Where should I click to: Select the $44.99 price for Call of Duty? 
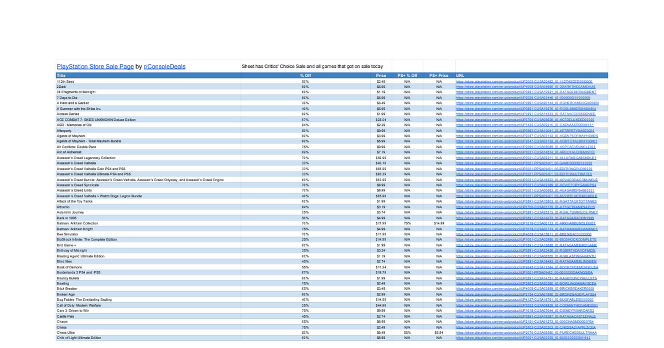point(381,305)
